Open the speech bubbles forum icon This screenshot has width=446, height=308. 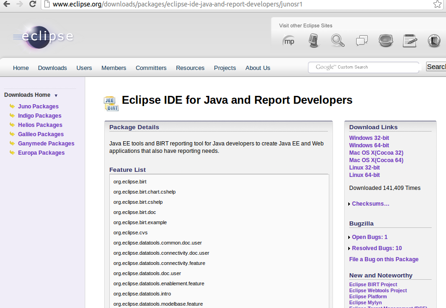tap(362, 41)
